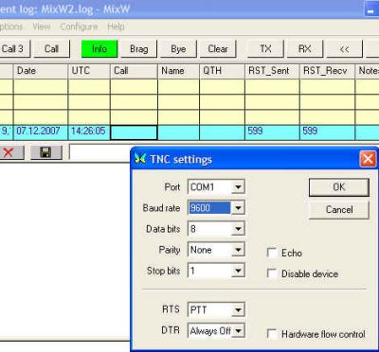The width and height of the screenshot is (379, 352).
Task: Open the Stop bits dropdown
Action: (x=238, y=271)
